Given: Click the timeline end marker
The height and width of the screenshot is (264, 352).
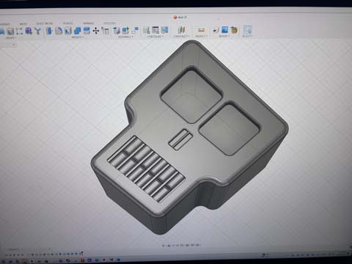Looking at the screenshot, I should click(81, 254).
